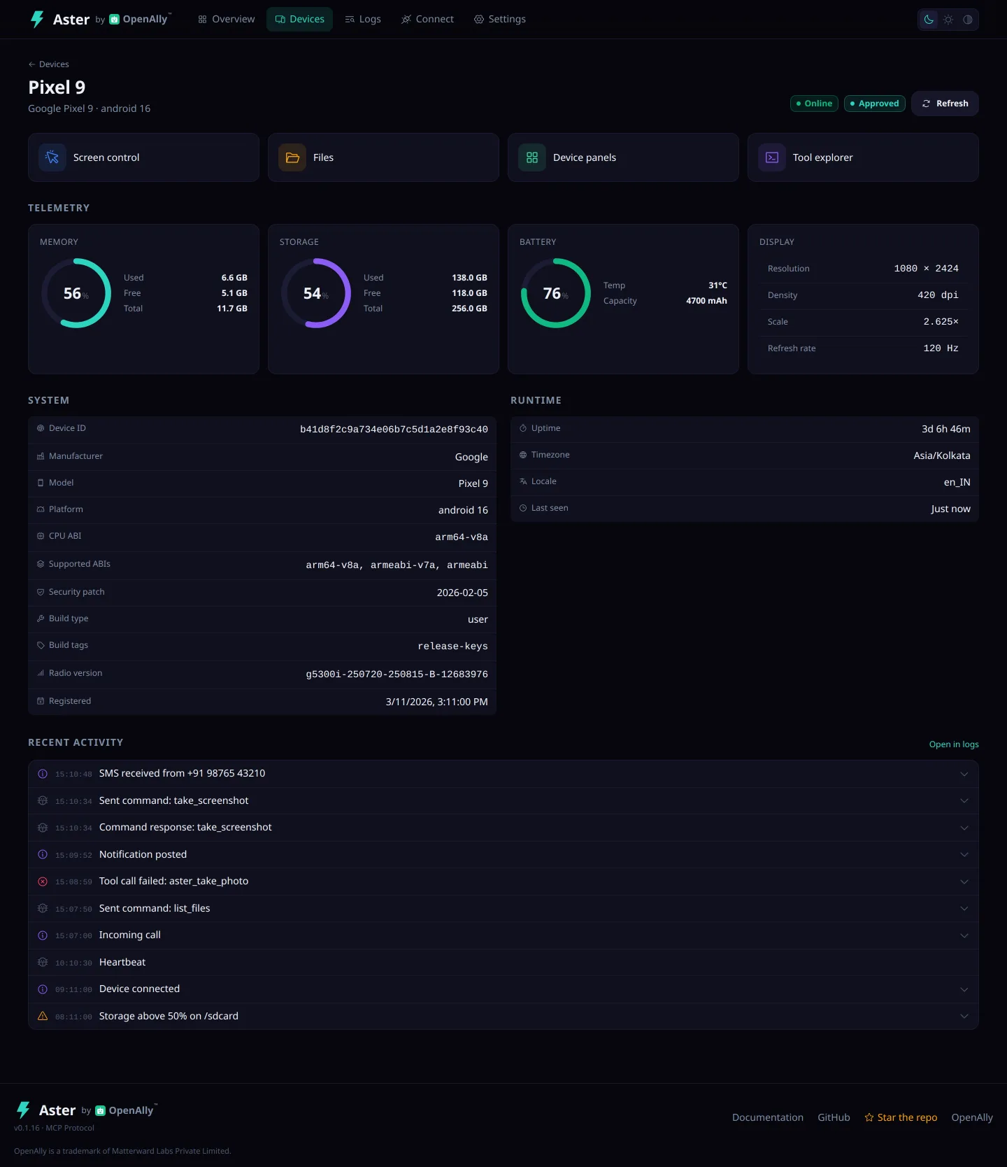This screenshot has width=1007, height=1167.
Task: Expand the Device connected row chevron
Action: click(964, 989)
